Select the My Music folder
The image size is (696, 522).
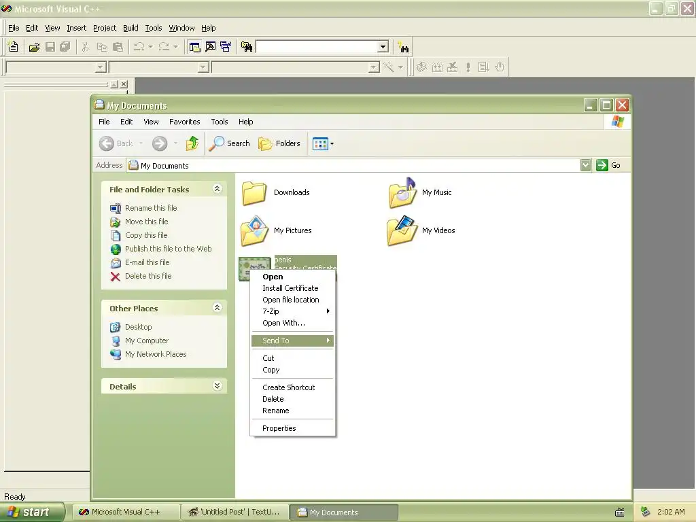point(420,192)
